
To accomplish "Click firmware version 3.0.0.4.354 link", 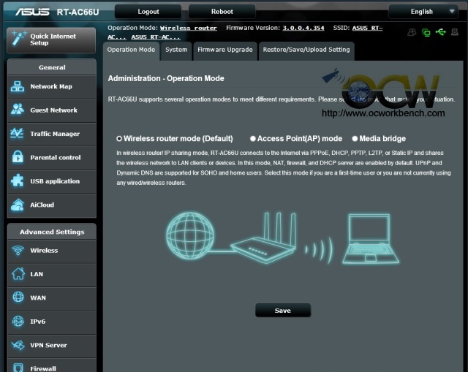I will tap(303, 28).
